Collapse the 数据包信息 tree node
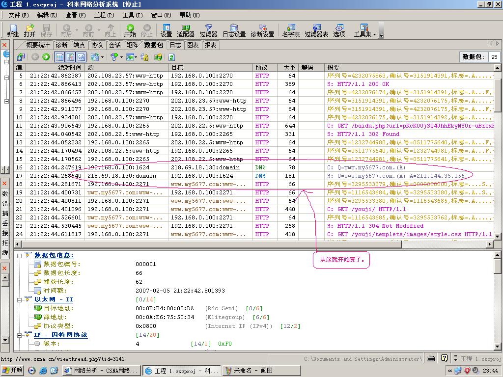 [x=20, y=255]
